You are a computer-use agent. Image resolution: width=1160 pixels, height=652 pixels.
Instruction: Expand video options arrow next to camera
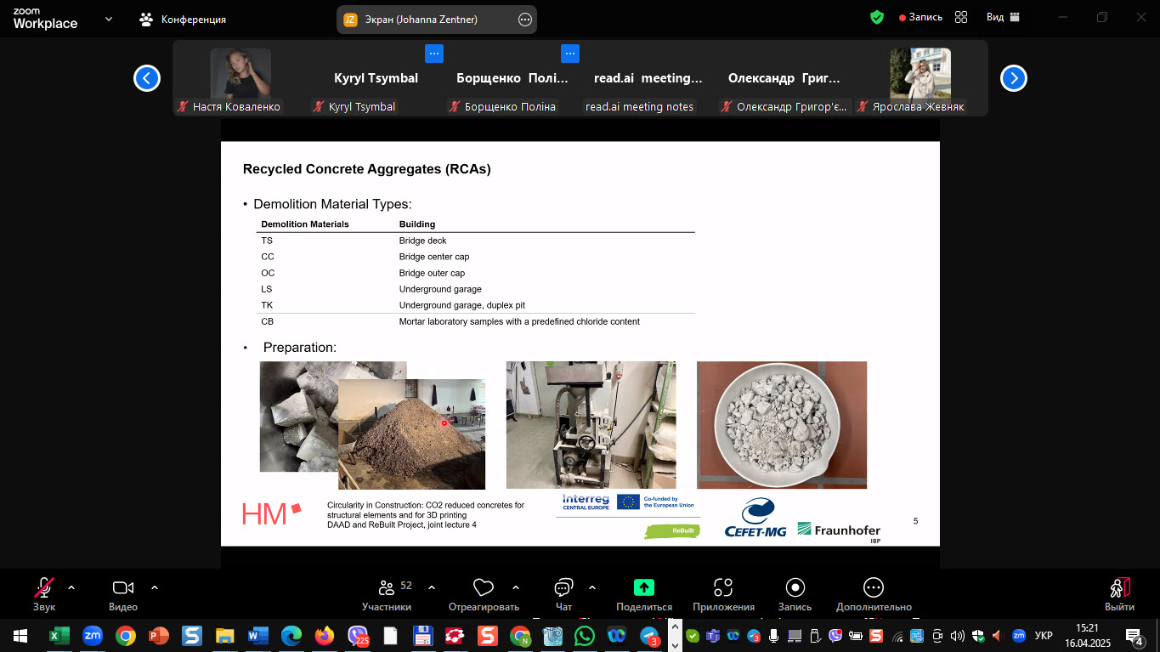coord(155,587)
